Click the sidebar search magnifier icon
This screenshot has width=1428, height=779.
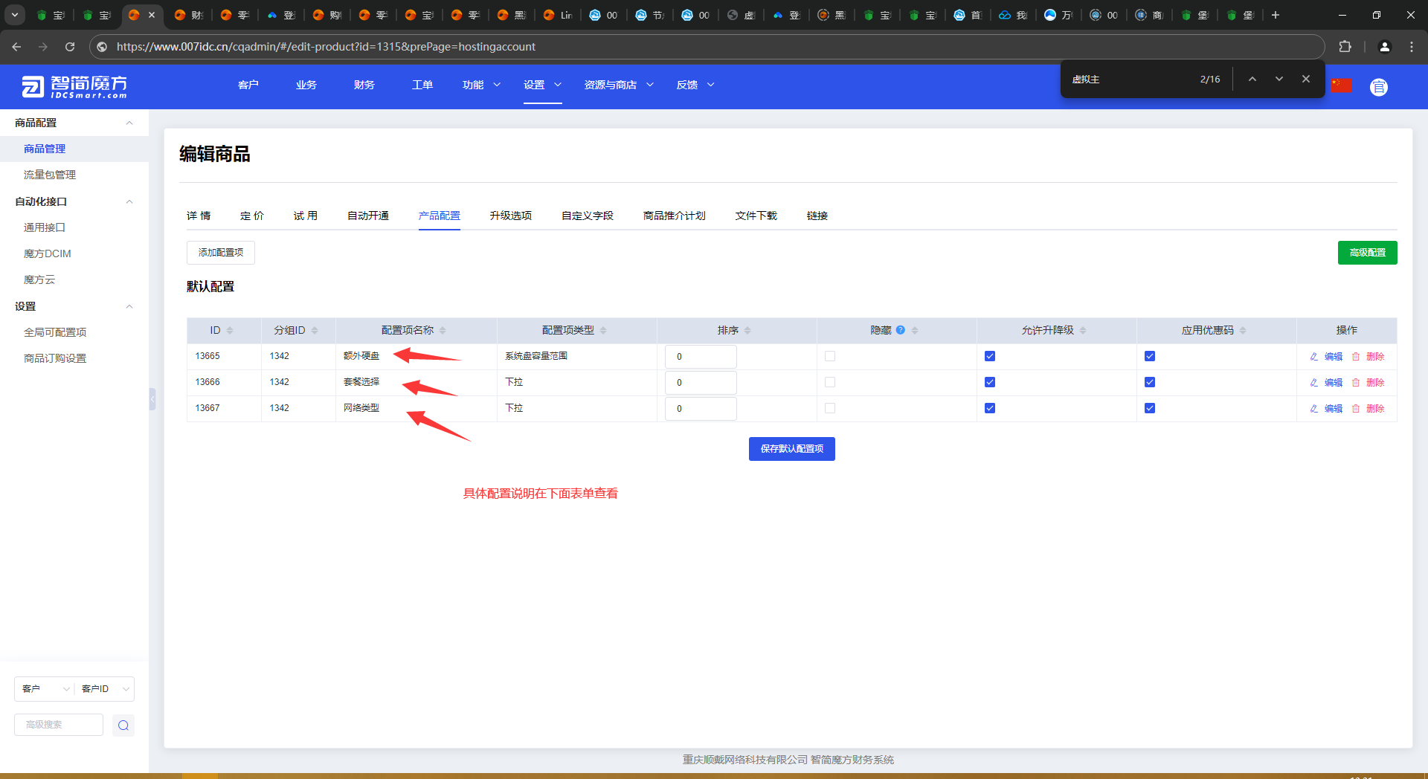[x=123, y=725]
